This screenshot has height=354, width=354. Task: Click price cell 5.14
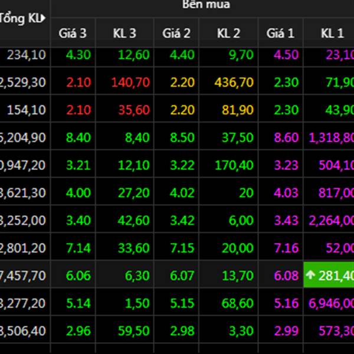click(78, 303)
